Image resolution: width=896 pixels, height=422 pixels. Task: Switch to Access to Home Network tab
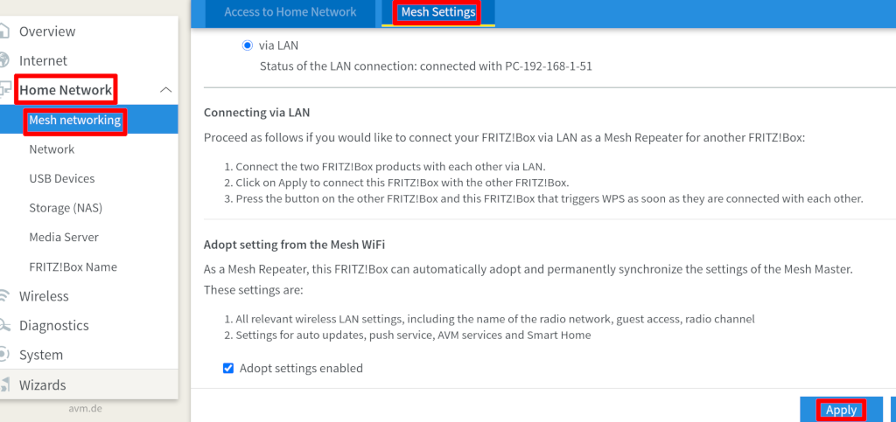290,12
